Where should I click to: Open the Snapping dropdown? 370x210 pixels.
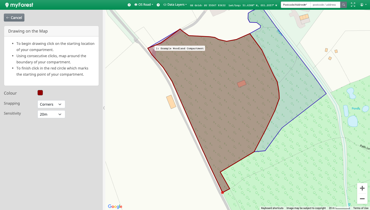coord(51,104)
